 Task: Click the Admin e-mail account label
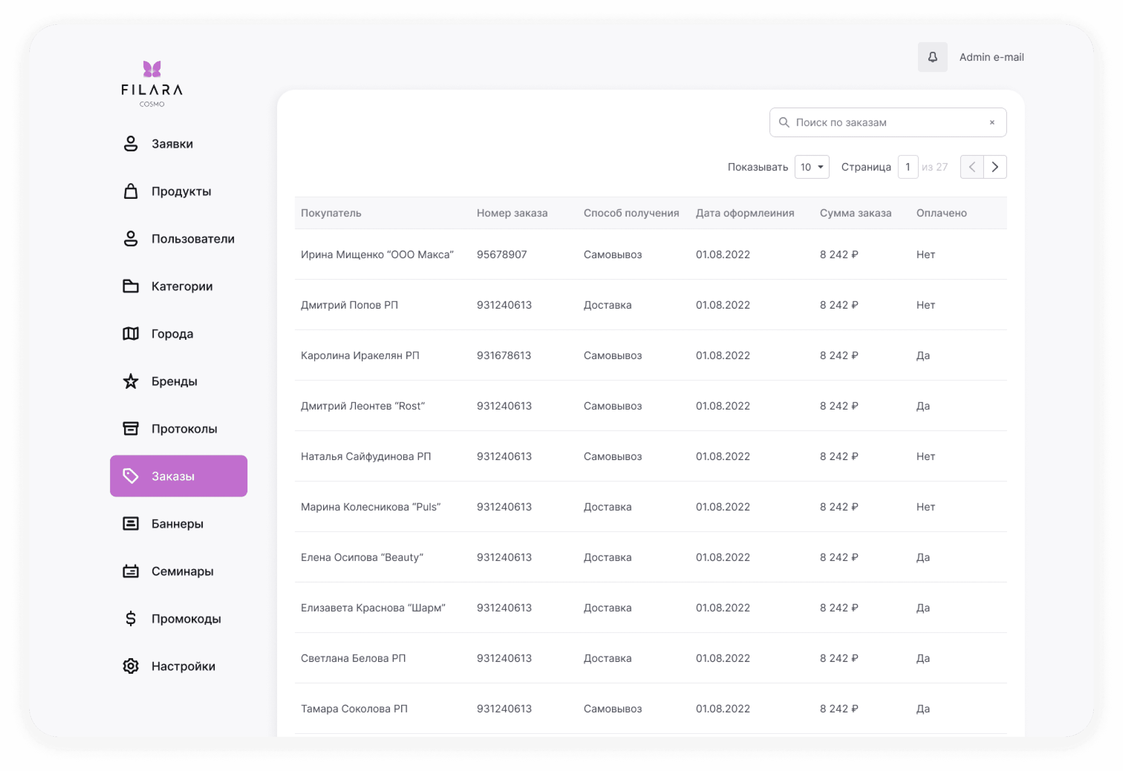pos(991,57)
